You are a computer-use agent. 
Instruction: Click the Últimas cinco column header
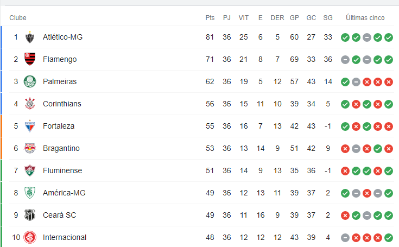365,18
